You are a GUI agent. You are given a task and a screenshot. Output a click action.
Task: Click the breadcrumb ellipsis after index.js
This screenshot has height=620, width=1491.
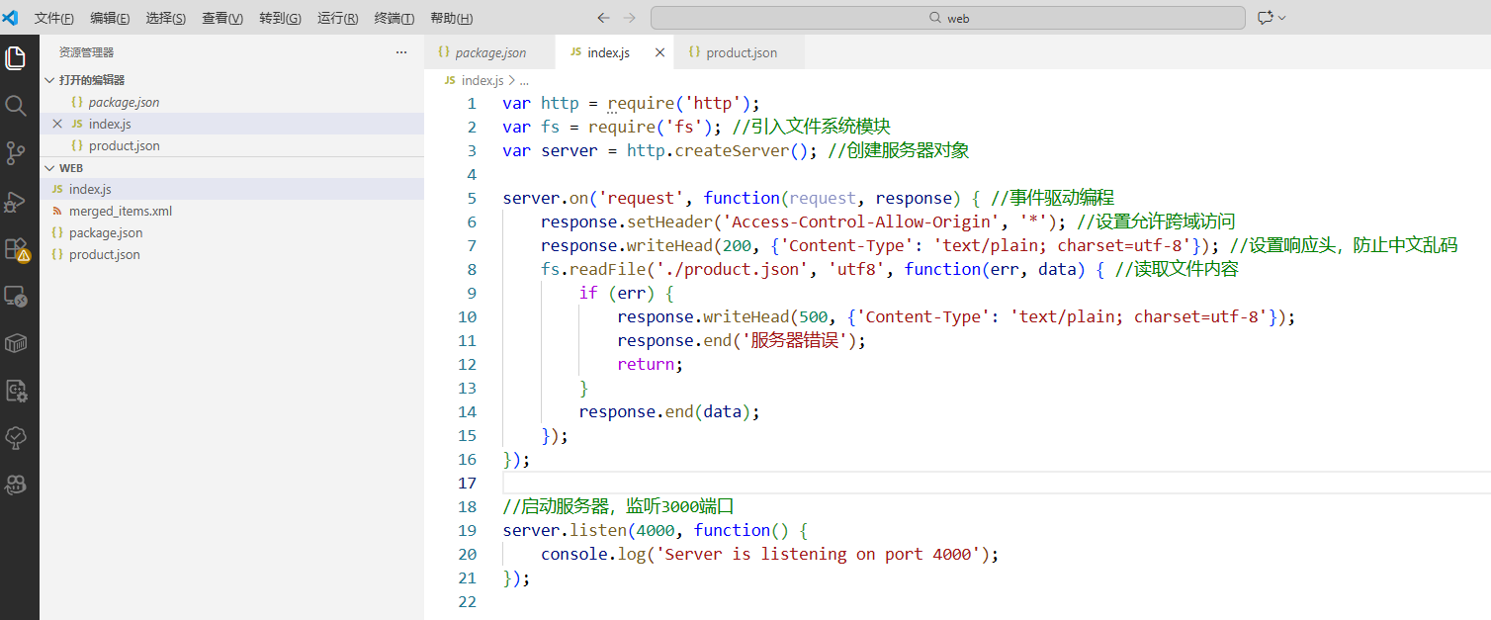point(524,80)
